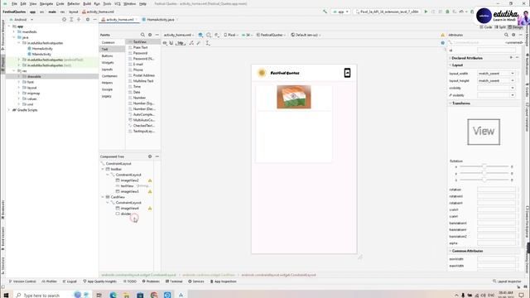
Task: Minimize the Component Tree panel
Action: [x=157, y=156]
